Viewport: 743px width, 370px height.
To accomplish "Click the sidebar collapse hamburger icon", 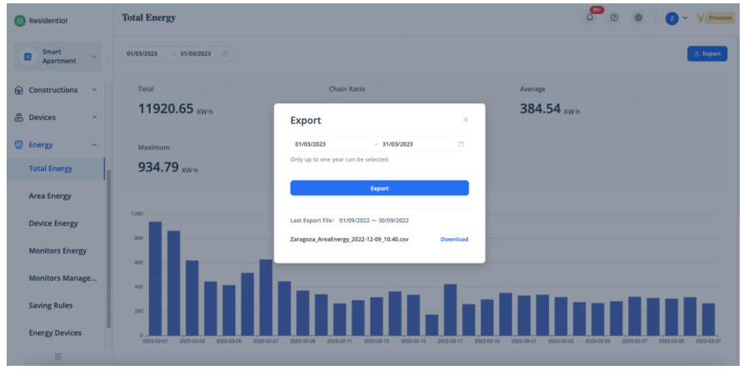I will pos(58,357).
